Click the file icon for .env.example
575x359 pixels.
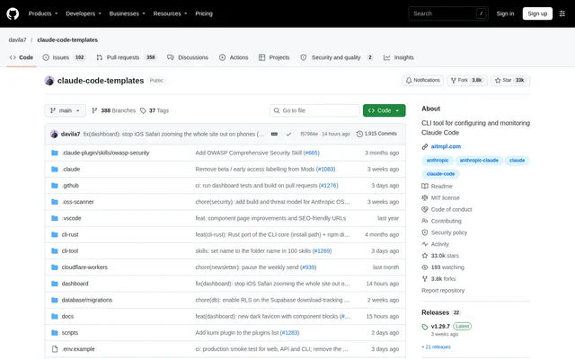55,349
